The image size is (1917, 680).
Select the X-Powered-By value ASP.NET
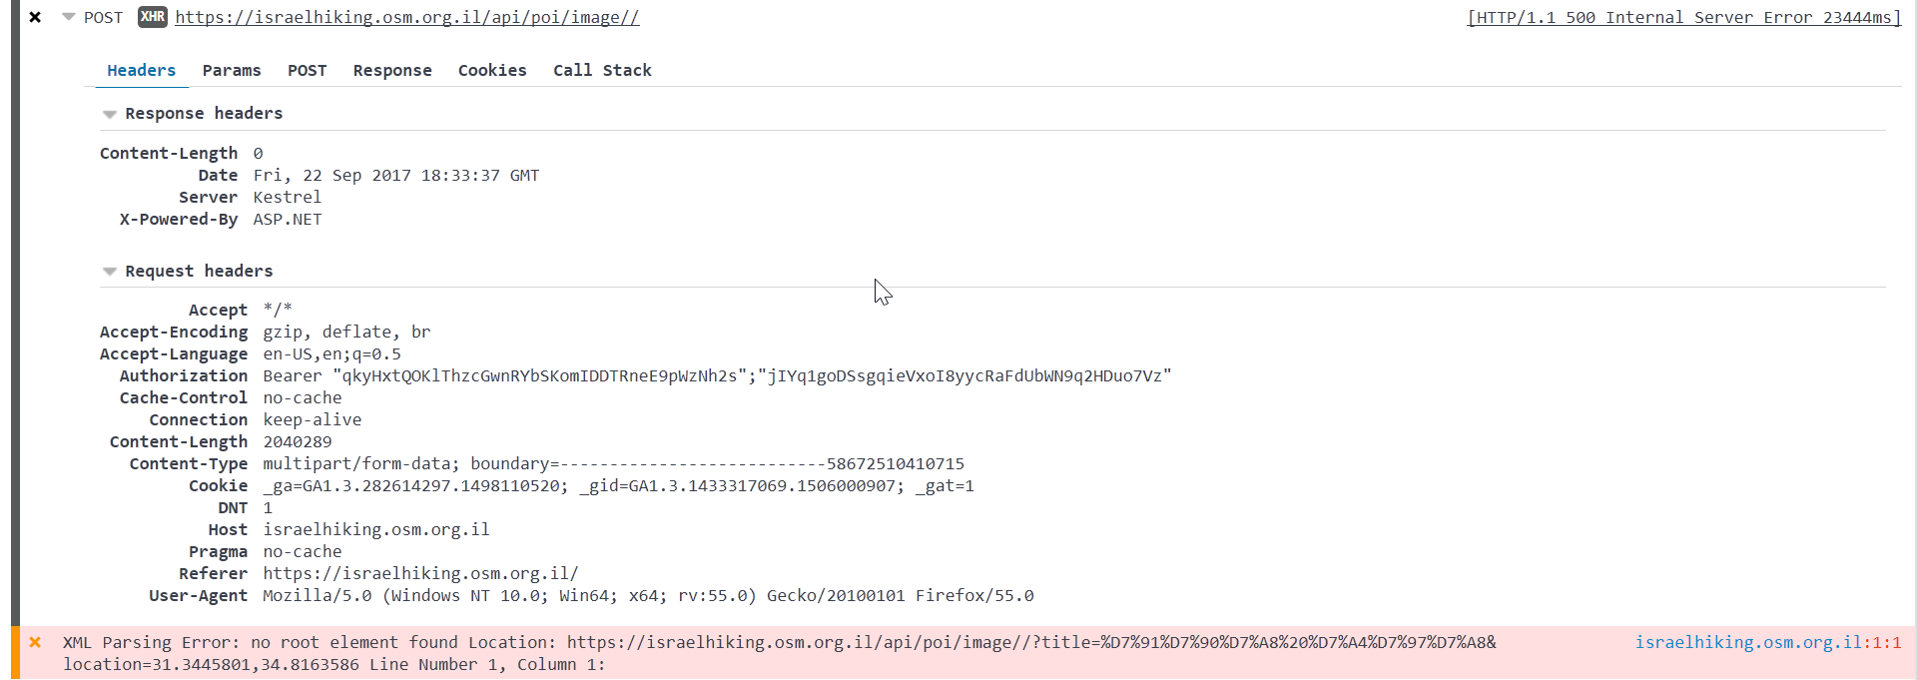point(288,219)
